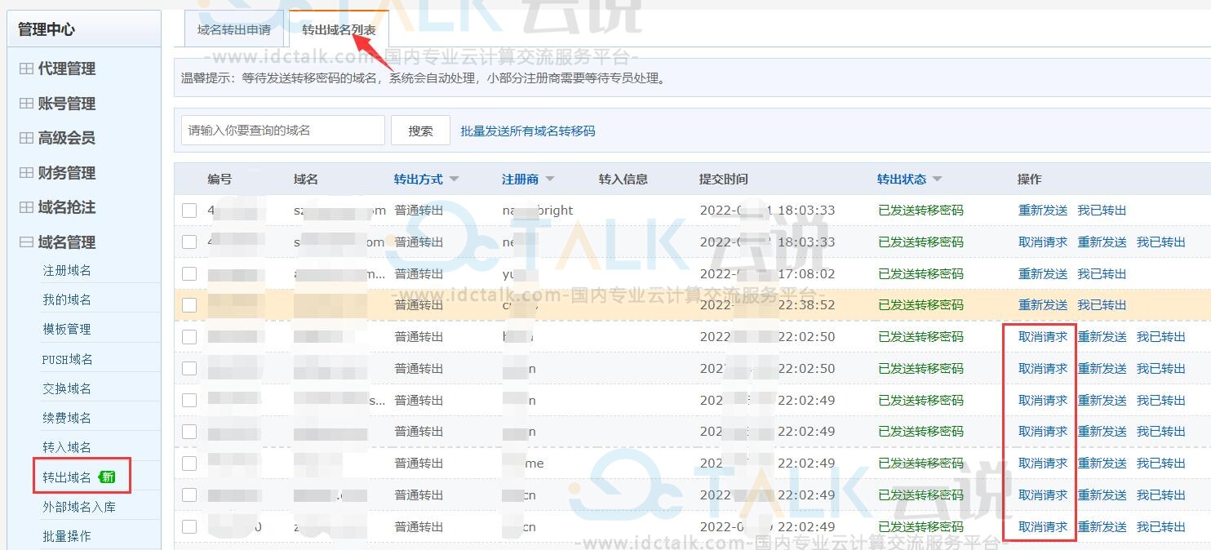The image size is (1211, 550).
Task: Click 我已转出 in the namebright row
Action: coord(1102,210)
